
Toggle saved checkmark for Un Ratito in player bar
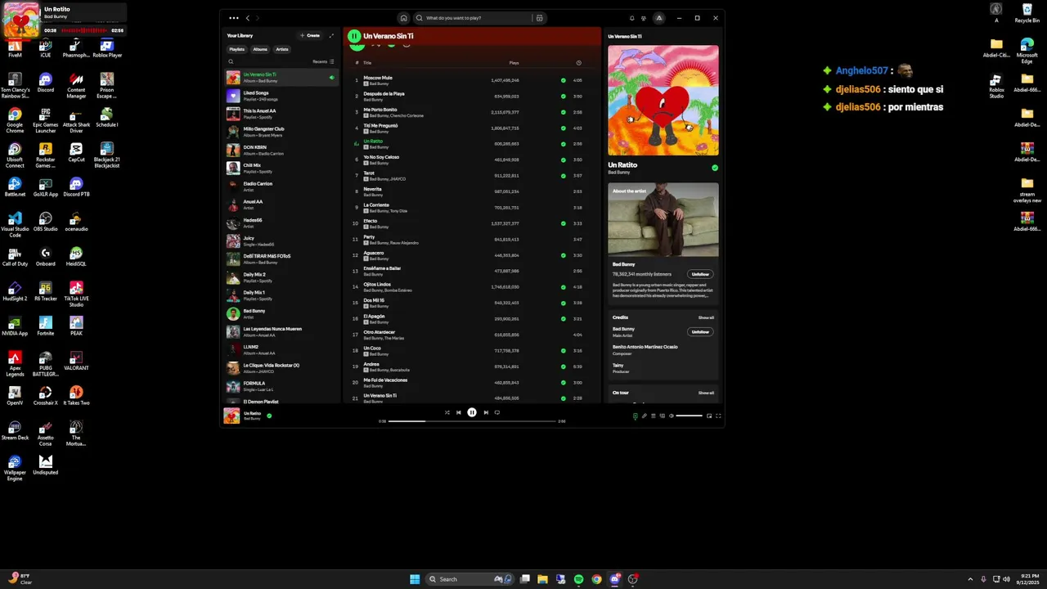click(269, 416)
